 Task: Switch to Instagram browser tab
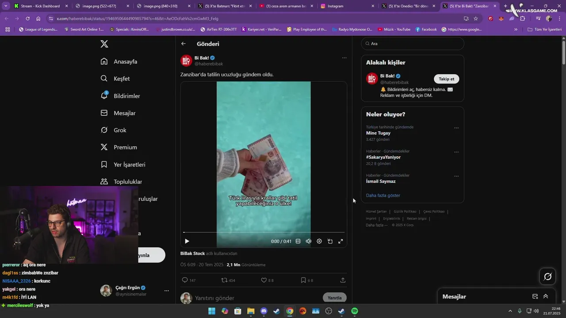click(x=347, y=6)
